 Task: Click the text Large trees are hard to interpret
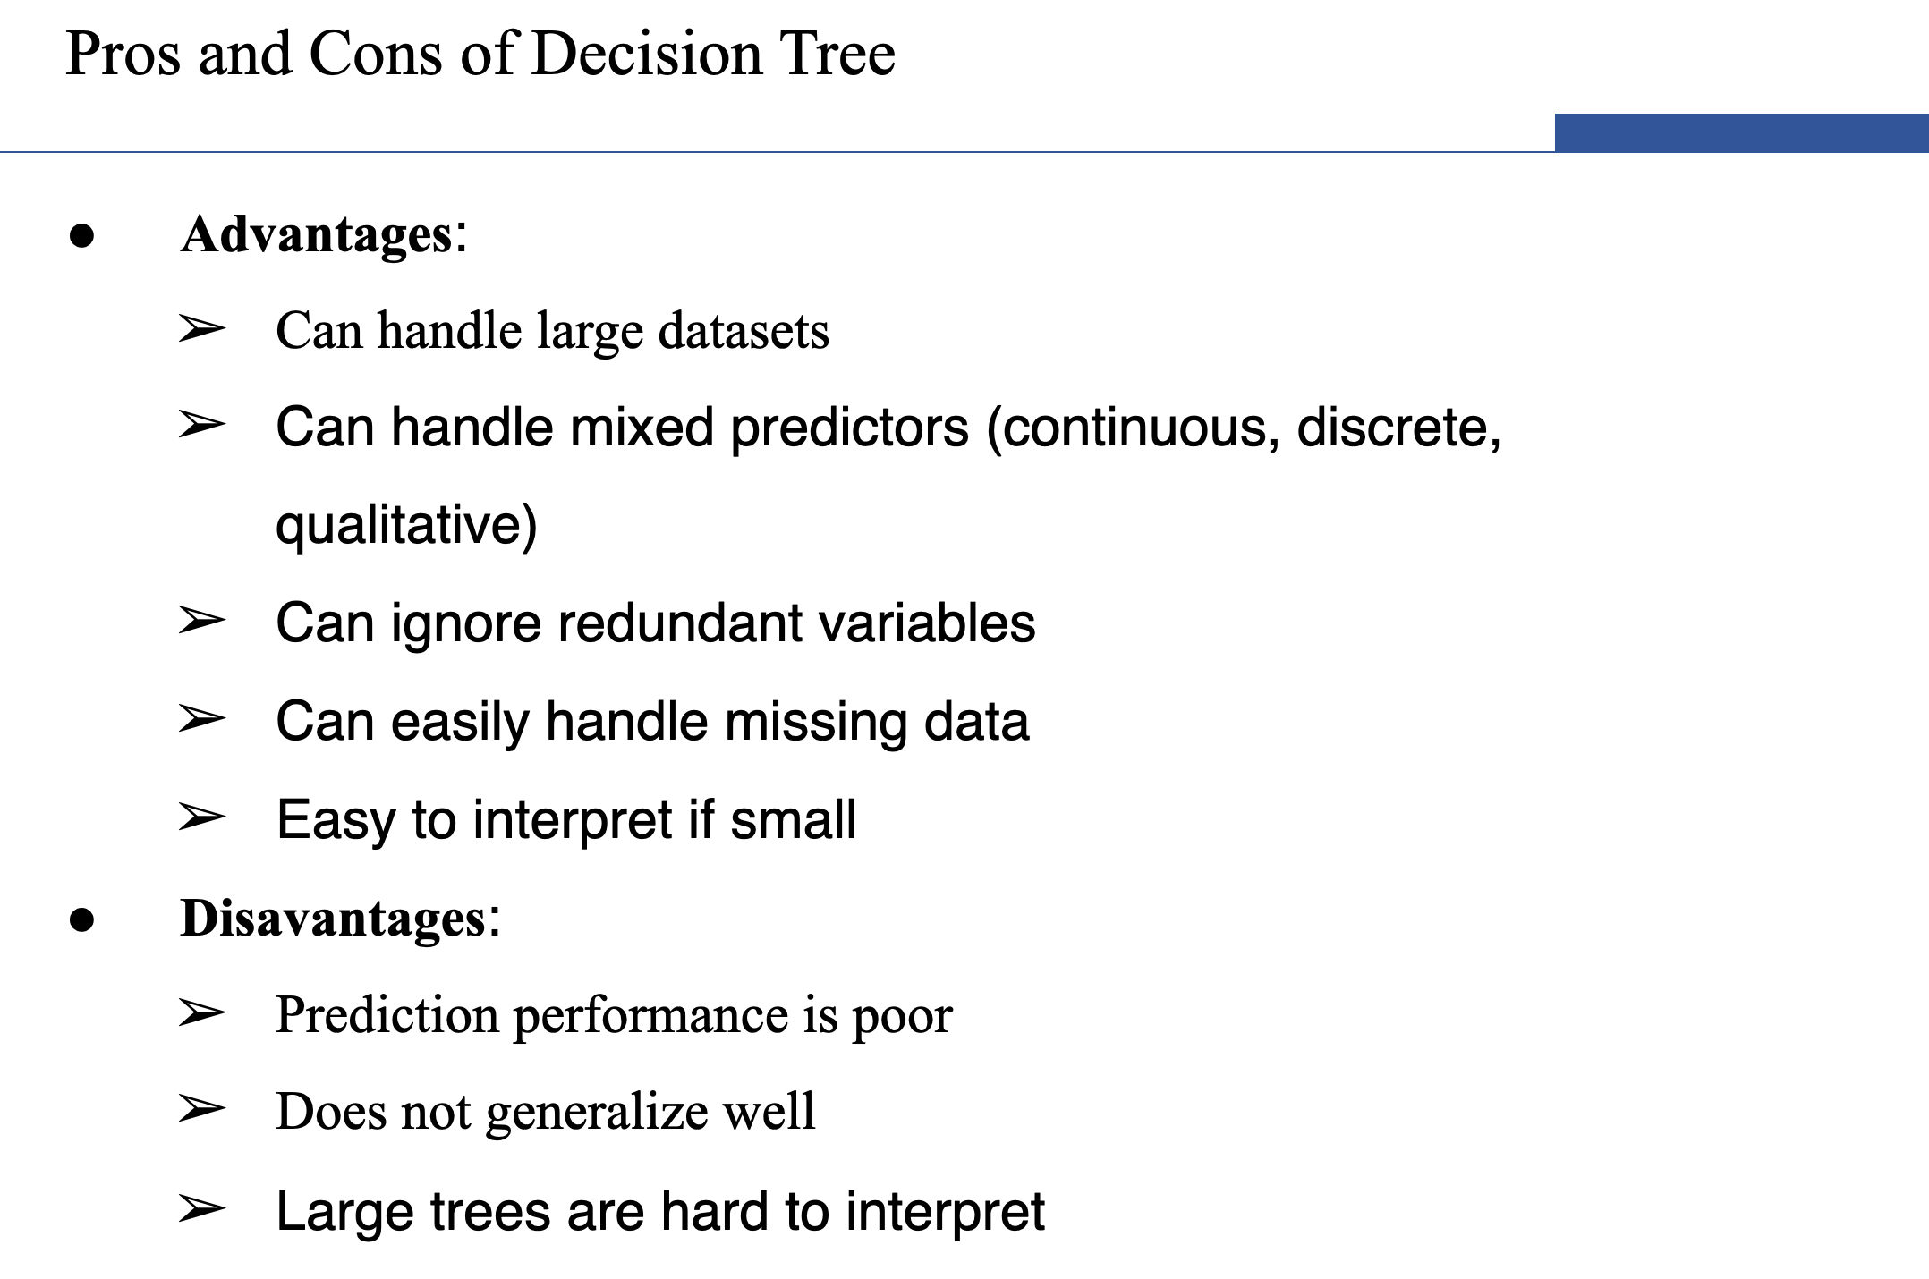pyautogui.click(x=660, y=1213)
